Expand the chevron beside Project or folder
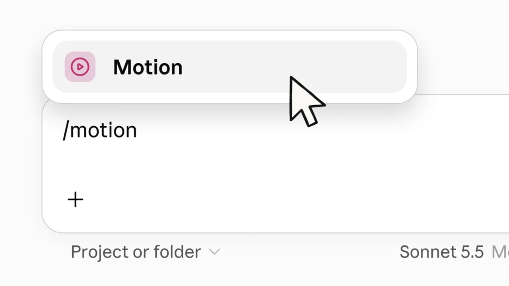This screenshot has height=286, width=509. (214, 252)
